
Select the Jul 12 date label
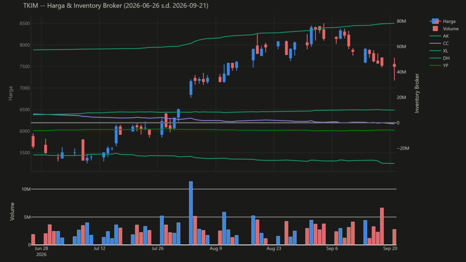(100, 249)
